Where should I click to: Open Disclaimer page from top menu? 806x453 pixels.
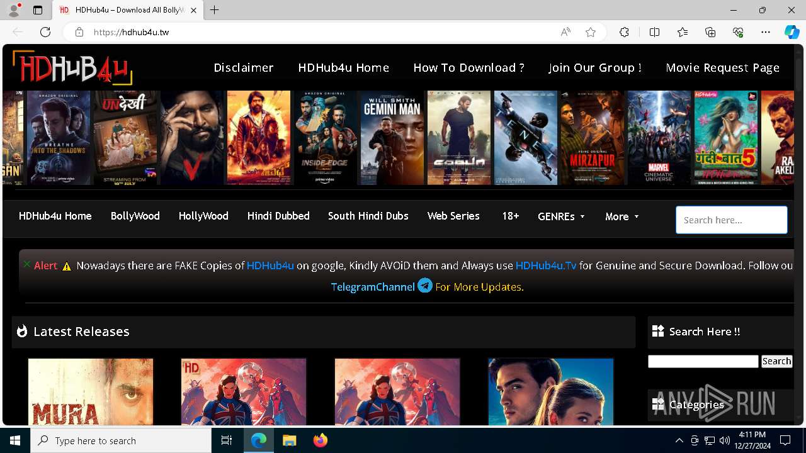[x=244, y=67]
